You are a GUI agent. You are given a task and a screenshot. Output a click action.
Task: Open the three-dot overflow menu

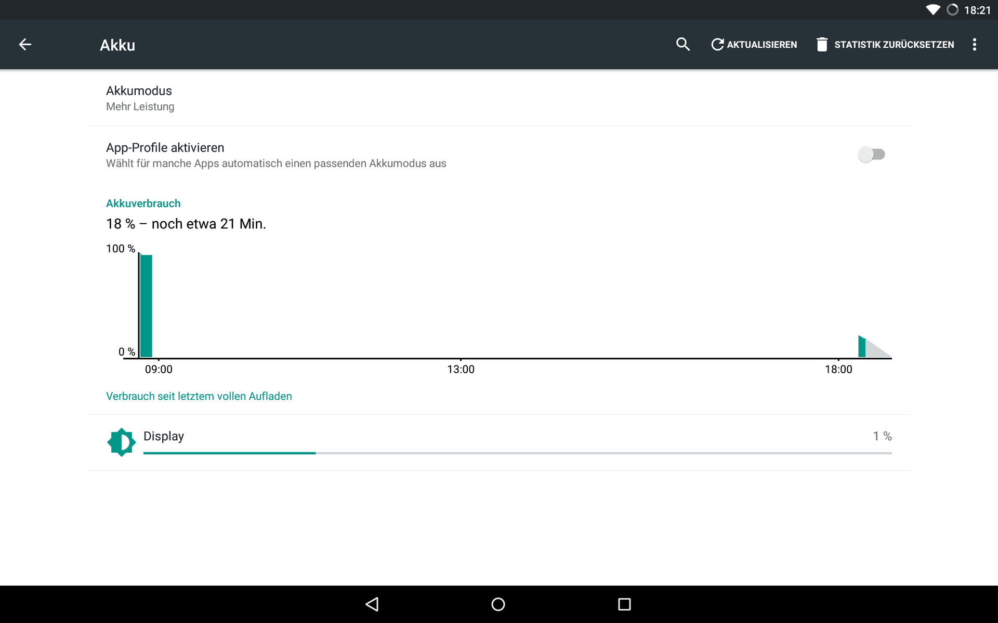[x=975, y=45]
